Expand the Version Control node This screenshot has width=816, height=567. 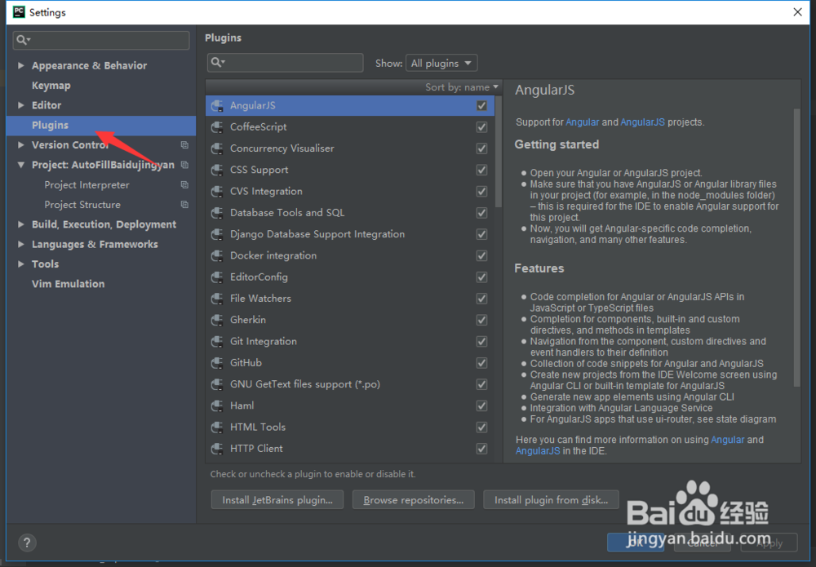[x=21, y=144]
